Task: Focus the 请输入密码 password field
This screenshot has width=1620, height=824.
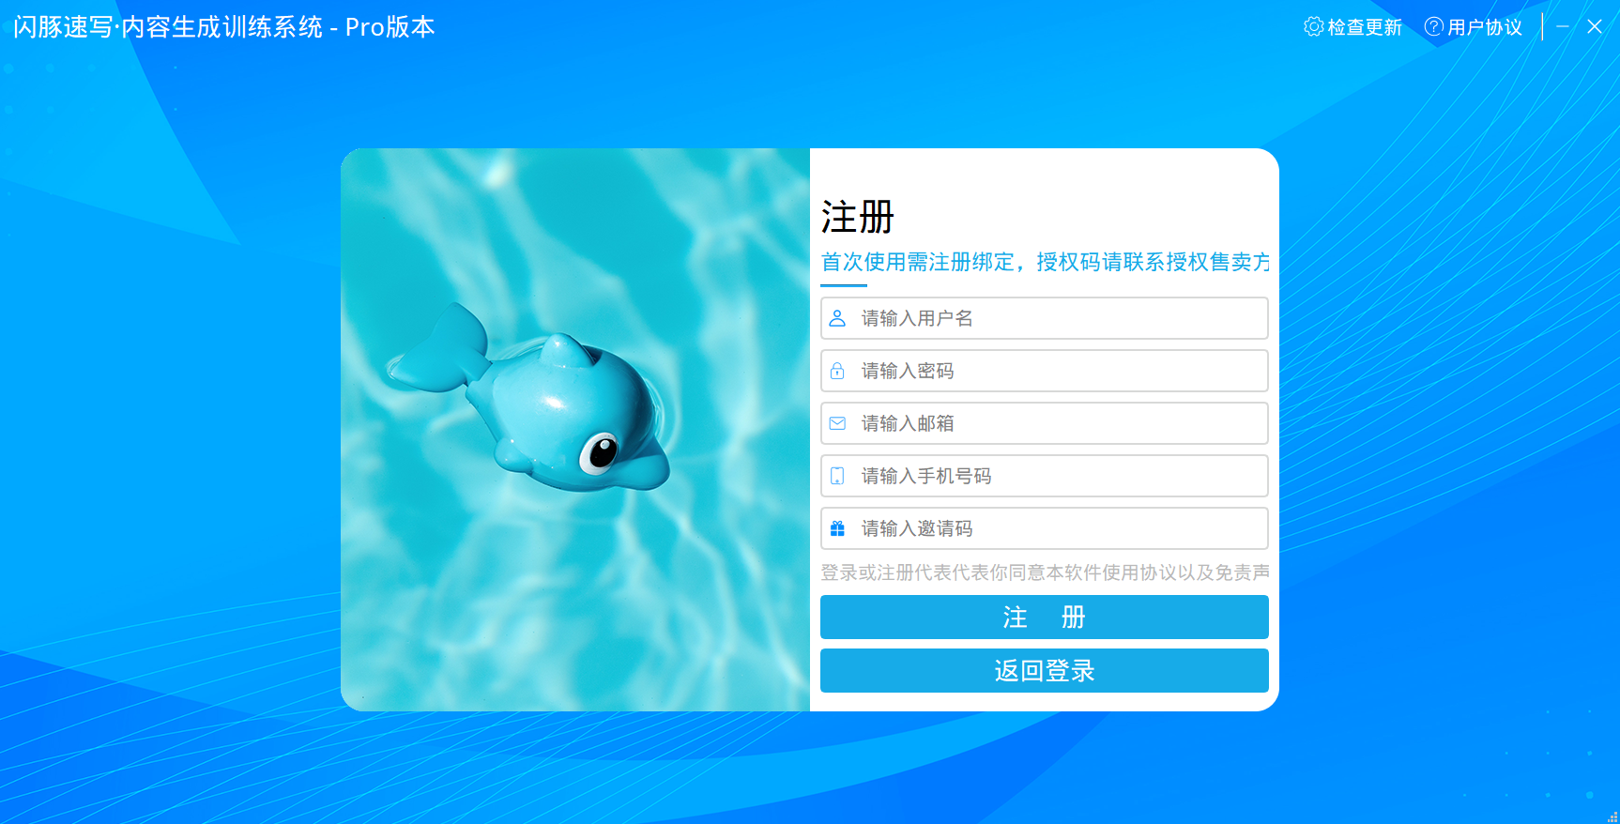Action: pos(1044,371)
